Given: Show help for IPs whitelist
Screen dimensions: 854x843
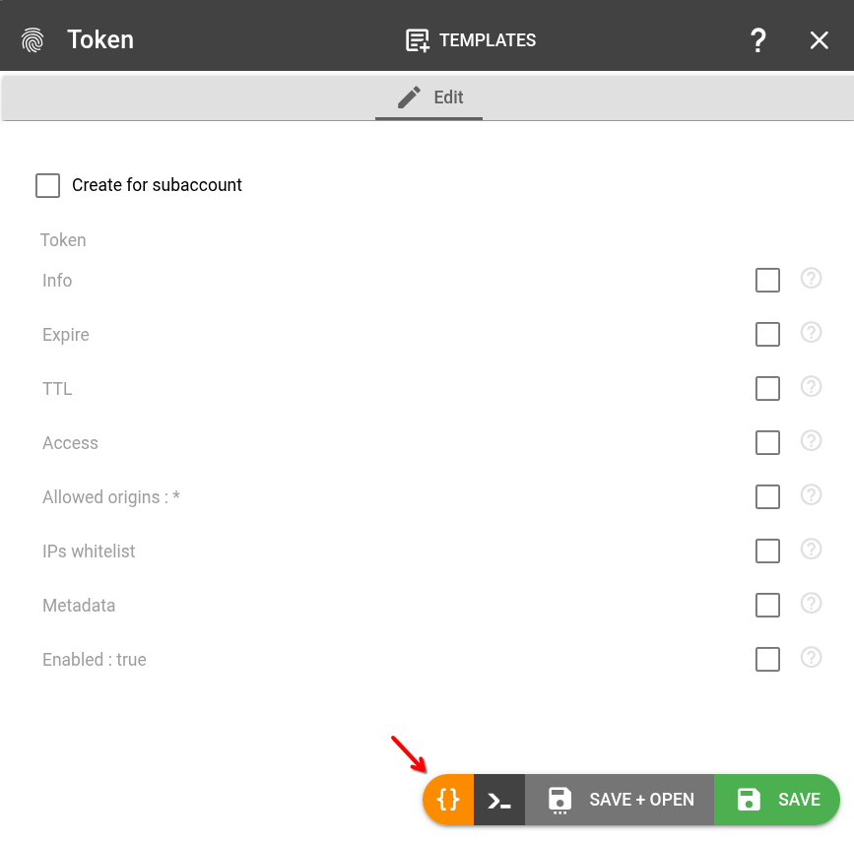Looking at the screenshot, I should point(811,550).
